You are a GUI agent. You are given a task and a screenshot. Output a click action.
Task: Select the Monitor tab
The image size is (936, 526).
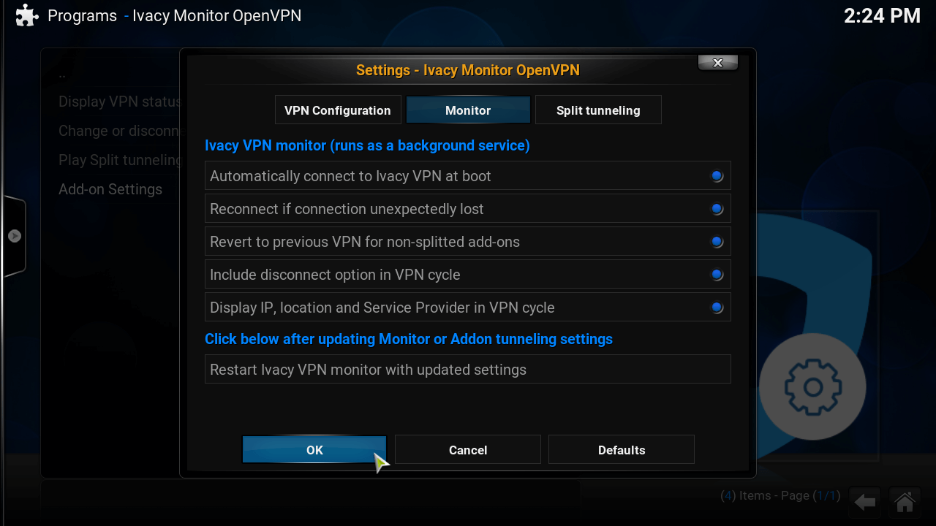coord(468,110)
